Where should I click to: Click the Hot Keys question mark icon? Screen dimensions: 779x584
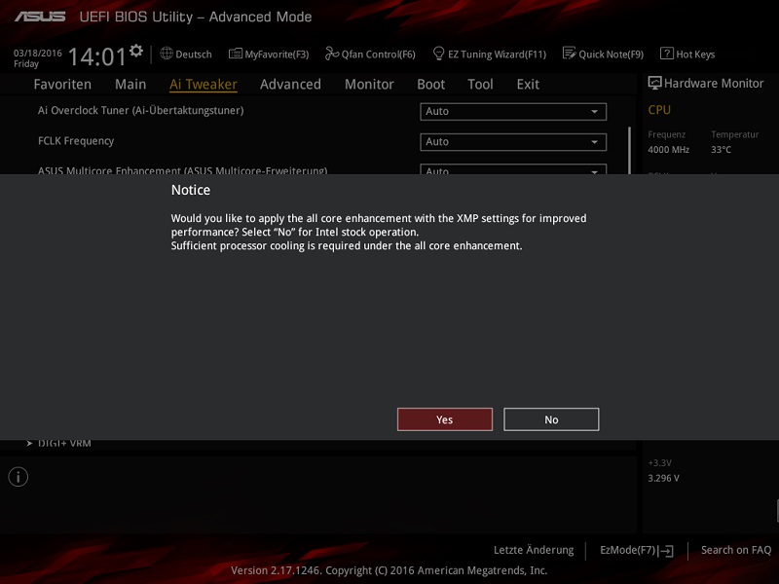(x=667, y=54)
